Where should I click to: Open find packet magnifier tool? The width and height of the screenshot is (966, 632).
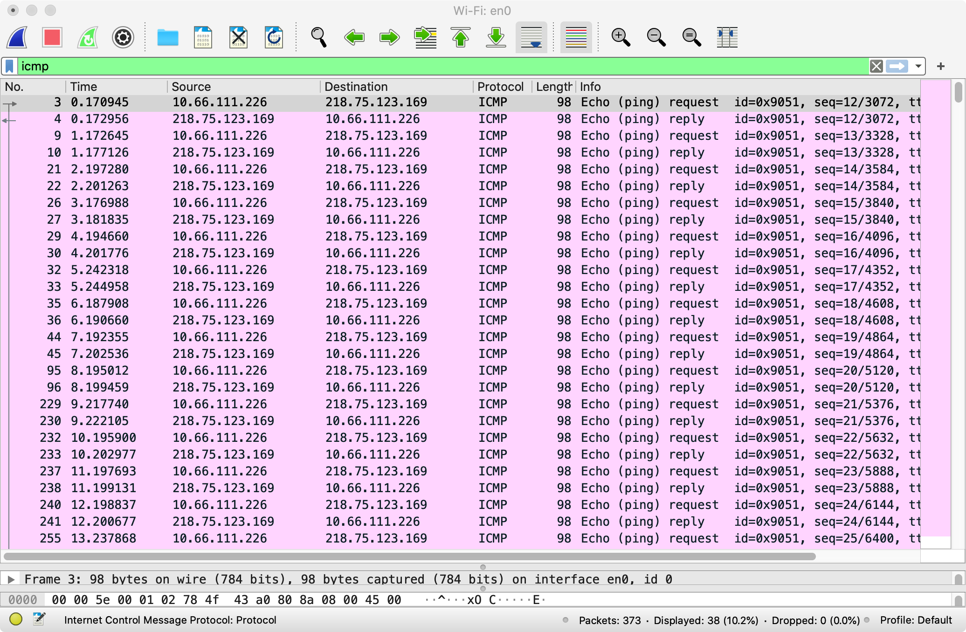[319, 37]
